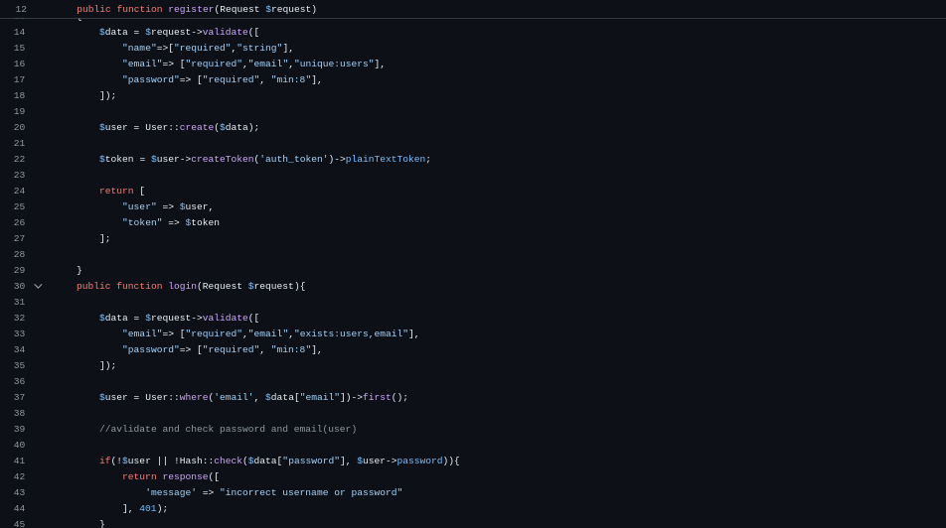This screenshot has width=946, height=528.
Task: Click the "exists:users,email" validation rule
Action: [x=351, y=333]
